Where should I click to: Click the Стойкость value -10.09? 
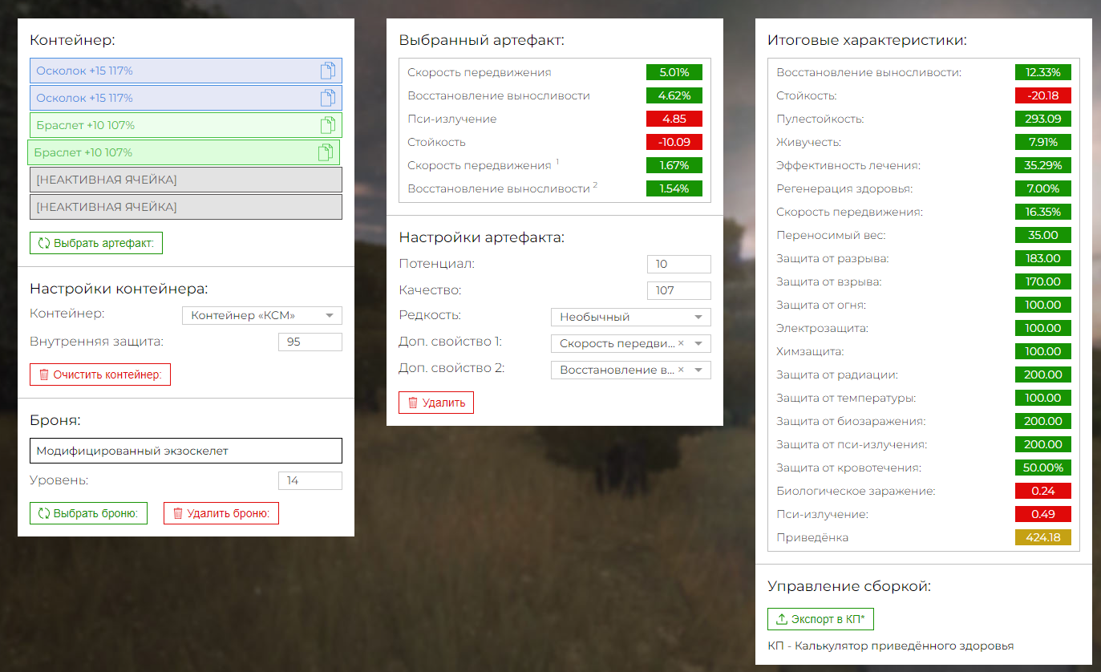click(674, 142)
